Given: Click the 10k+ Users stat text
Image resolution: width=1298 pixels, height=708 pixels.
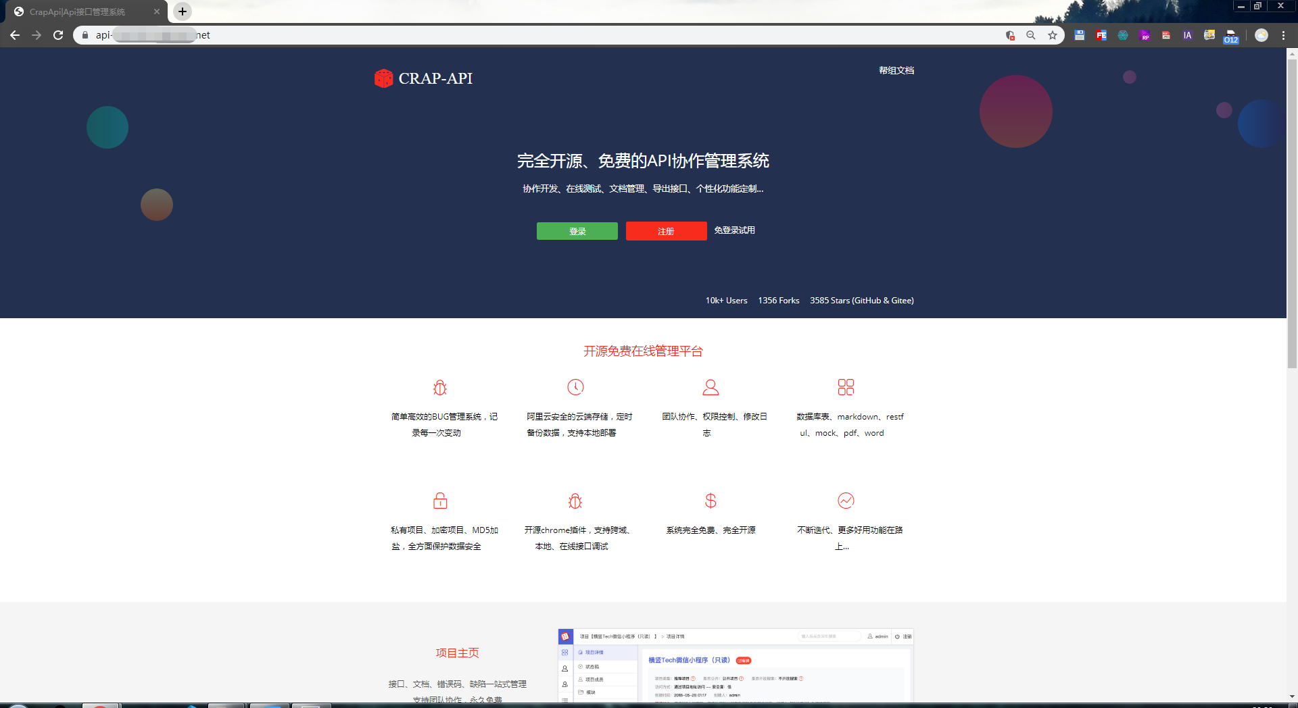Looking at the screenshot, I should (x=727, y=301).
